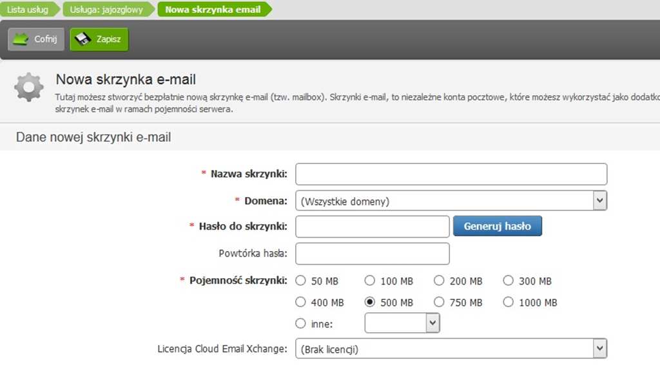Choose the 100 MB capacity option
This screenshot has width=660, height=365.
click(370, 281)
